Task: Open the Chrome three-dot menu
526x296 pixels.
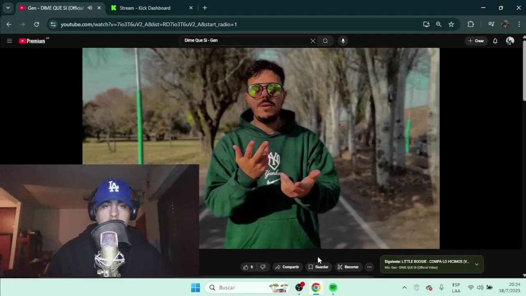Action: click(x=519, y=24)
